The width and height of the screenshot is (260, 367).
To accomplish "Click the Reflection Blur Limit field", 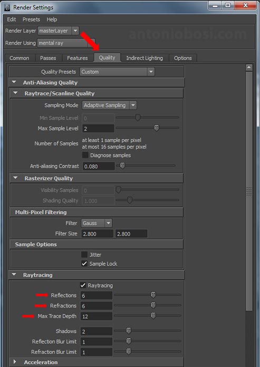I will click(97, 342).
